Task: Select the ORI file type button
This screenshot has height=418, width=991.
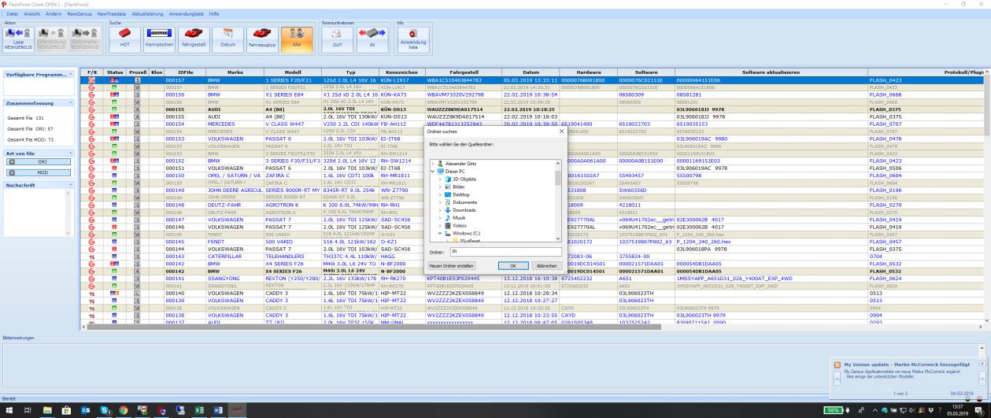Action: 38,161
